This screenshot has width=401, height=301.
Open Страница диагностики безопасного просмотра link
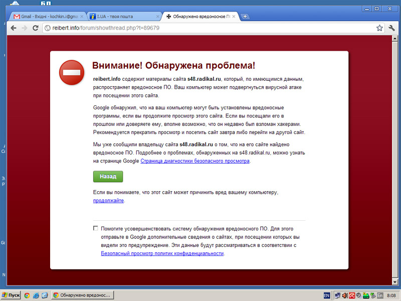[x=195, y=161]
